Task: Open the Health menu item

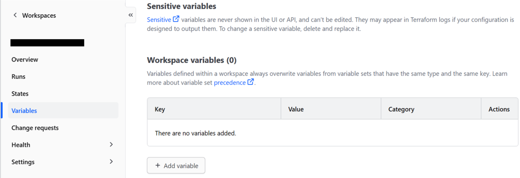Action: coord(21,145)
